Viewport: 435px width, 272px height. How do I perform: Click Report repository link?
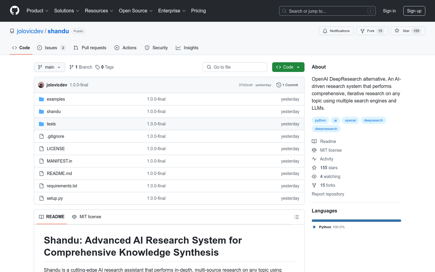click(328, 194)
